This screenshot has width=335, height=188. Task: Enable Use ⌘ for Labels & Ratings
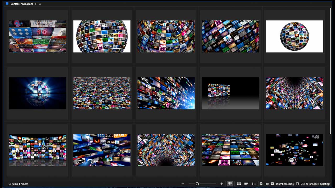click(297, 184)
